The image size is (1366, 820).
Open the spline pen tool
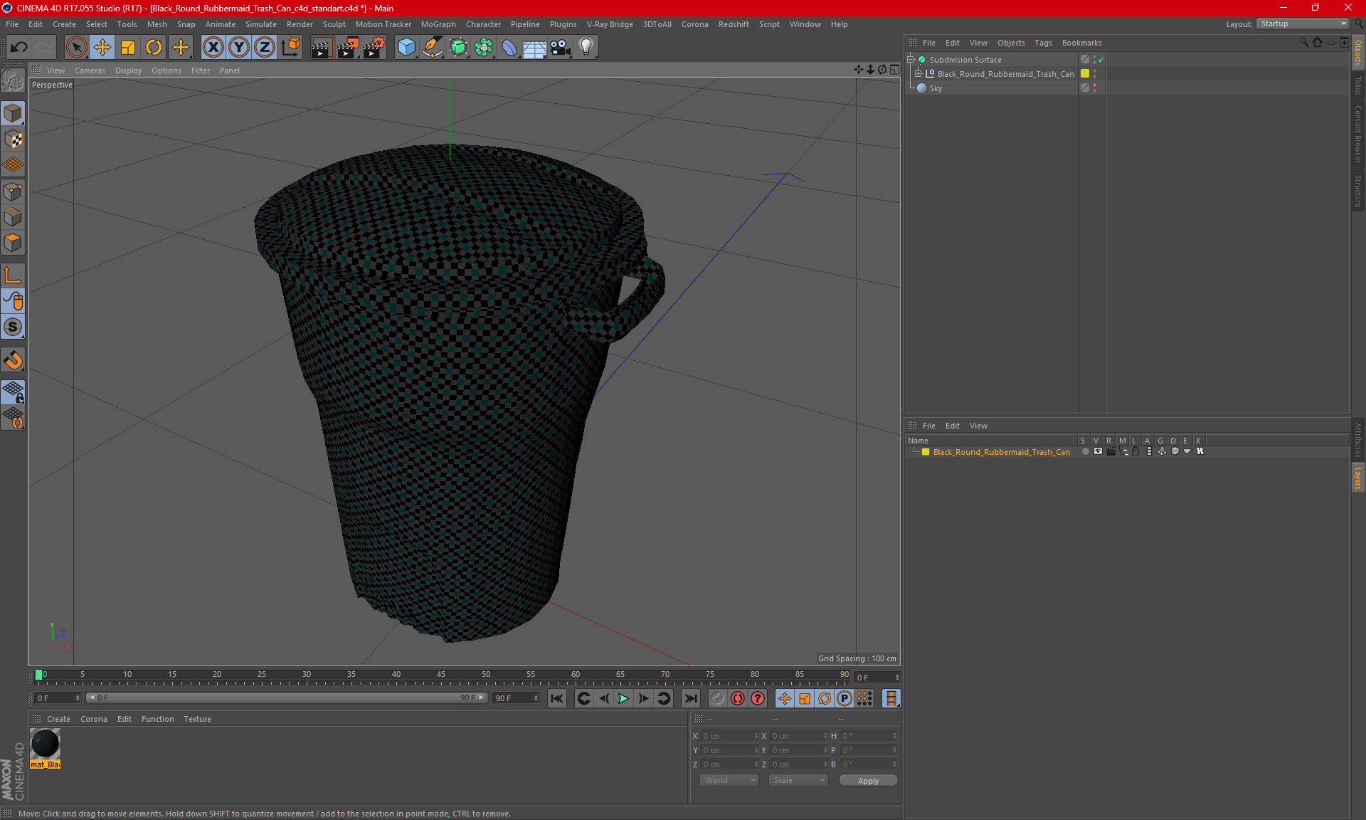(433, 48)
